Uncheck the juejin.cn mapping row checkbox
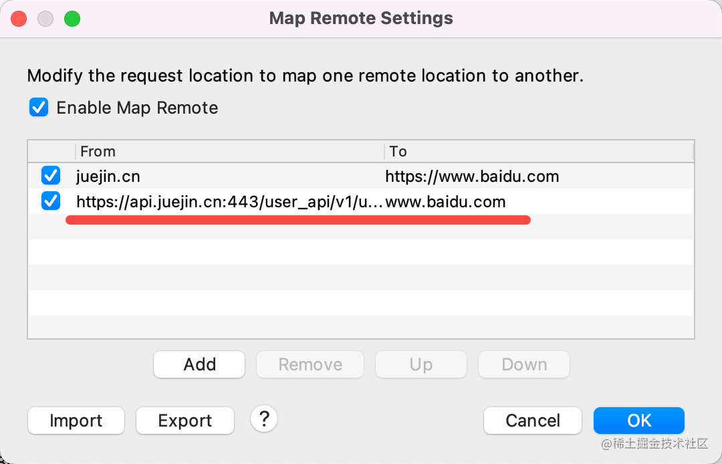 51,175
